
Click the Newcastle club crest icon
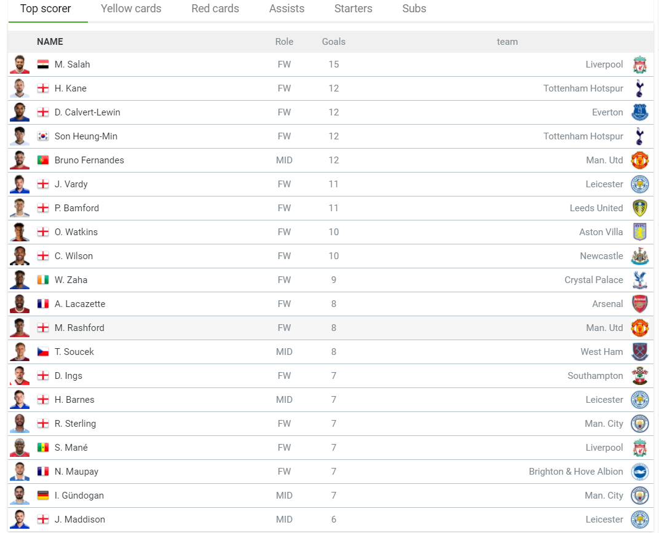[640, 256]
